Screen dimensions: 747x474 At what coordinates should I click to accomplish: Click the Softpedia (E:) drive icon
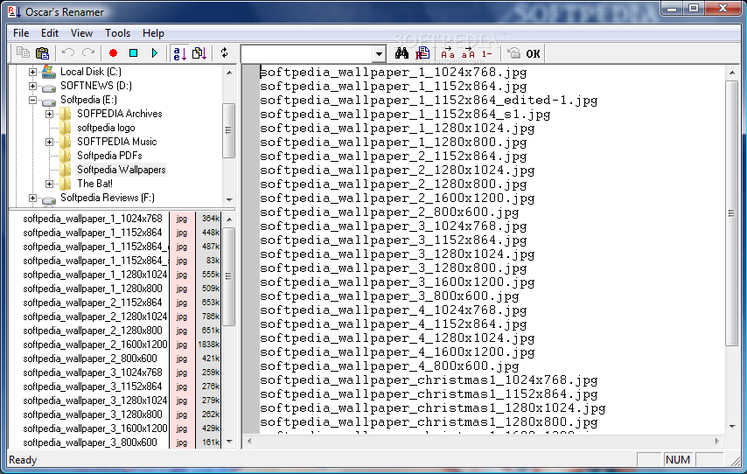pos(49,101)
